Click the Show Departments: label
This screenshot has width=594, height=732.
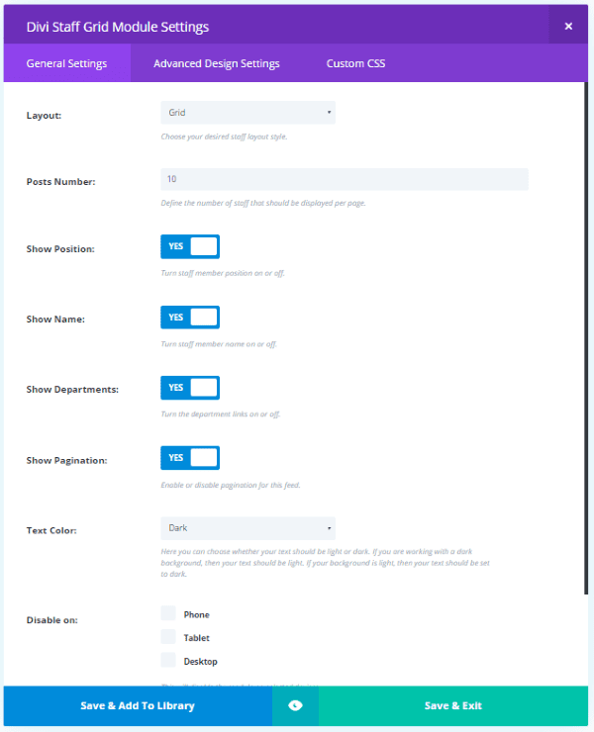[72, 390]
